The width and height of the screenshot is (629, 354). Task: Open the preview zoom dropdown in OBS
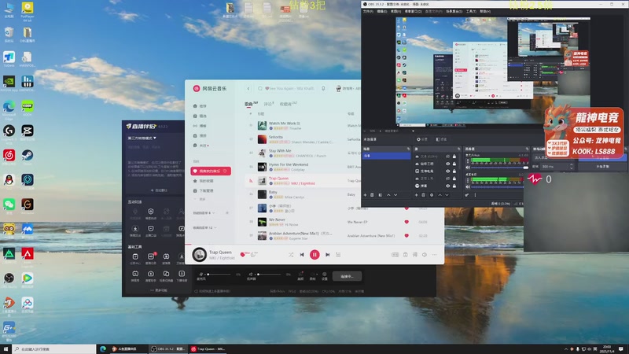pos(413,131)
